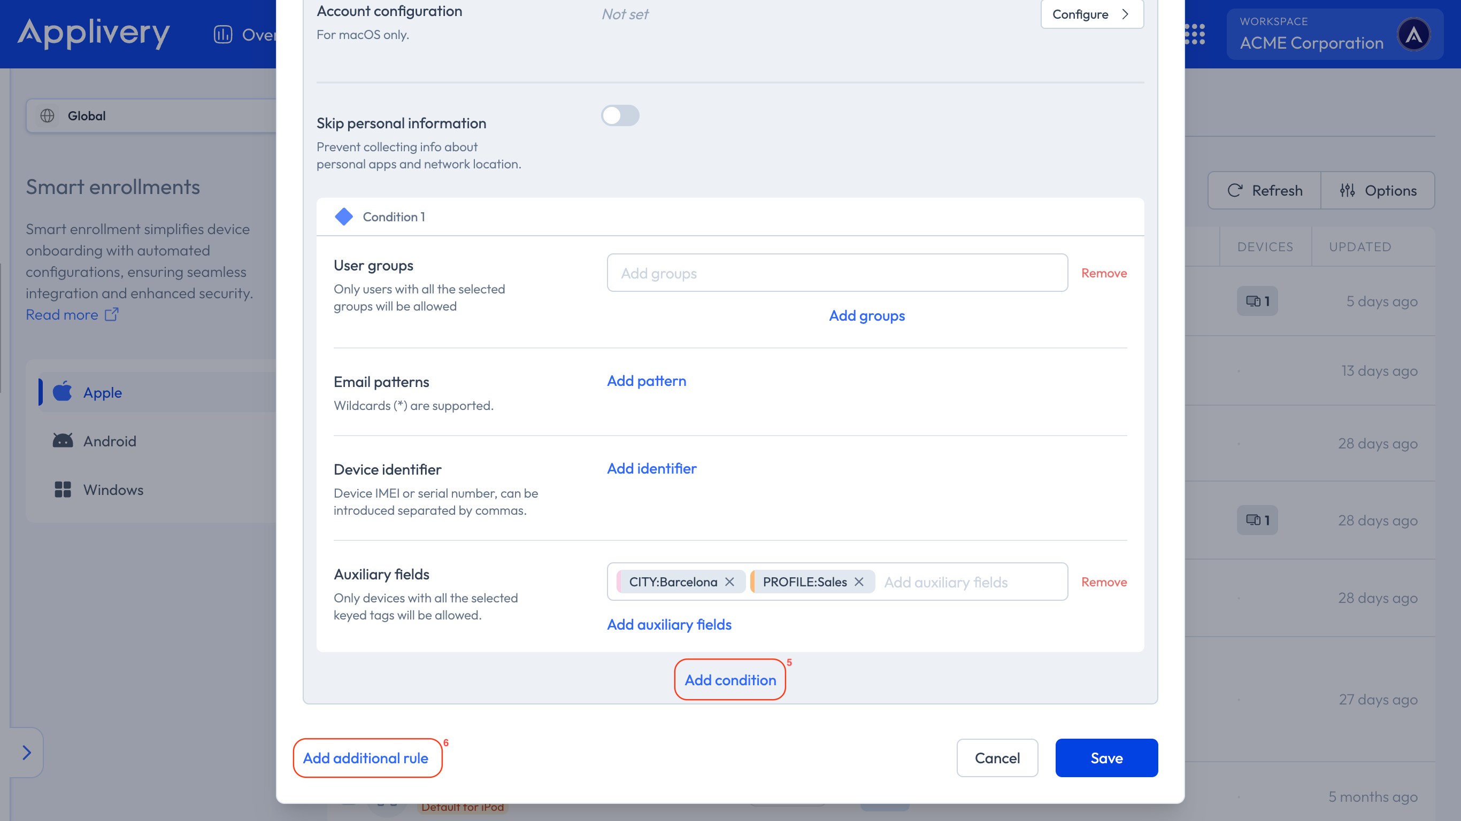Click the device count badge
The height and width of the screenshot is (821, 1461).
1257,301
